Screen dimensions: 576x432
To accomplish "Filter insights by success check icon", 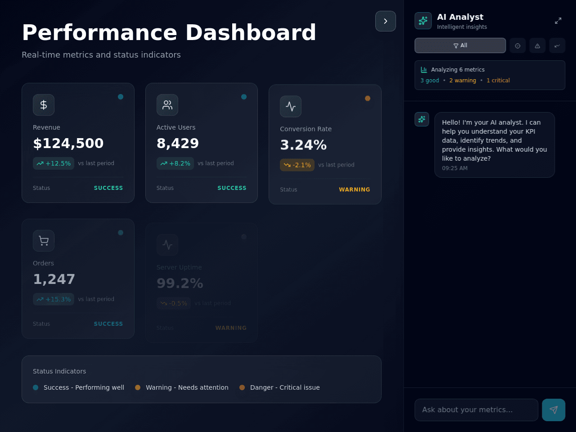I will [517, 45].
